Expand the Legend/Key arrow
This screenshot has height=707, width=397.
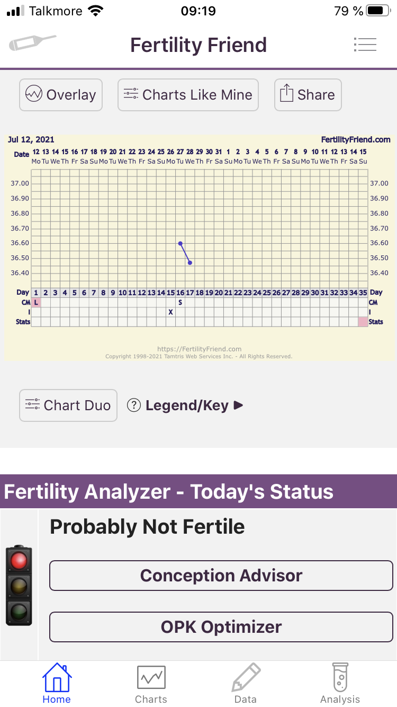click(x=239, y=405)
